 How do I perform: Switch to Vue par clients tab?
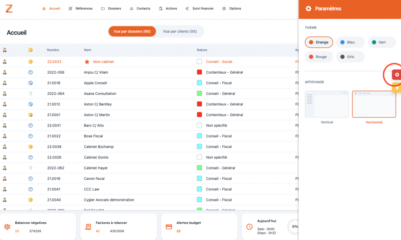click(x=180, y=31)
